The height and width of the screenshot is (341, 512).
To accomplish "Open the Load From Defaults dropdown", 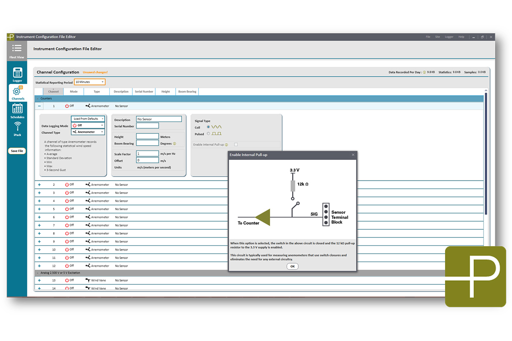I will (x=88, y=119).
